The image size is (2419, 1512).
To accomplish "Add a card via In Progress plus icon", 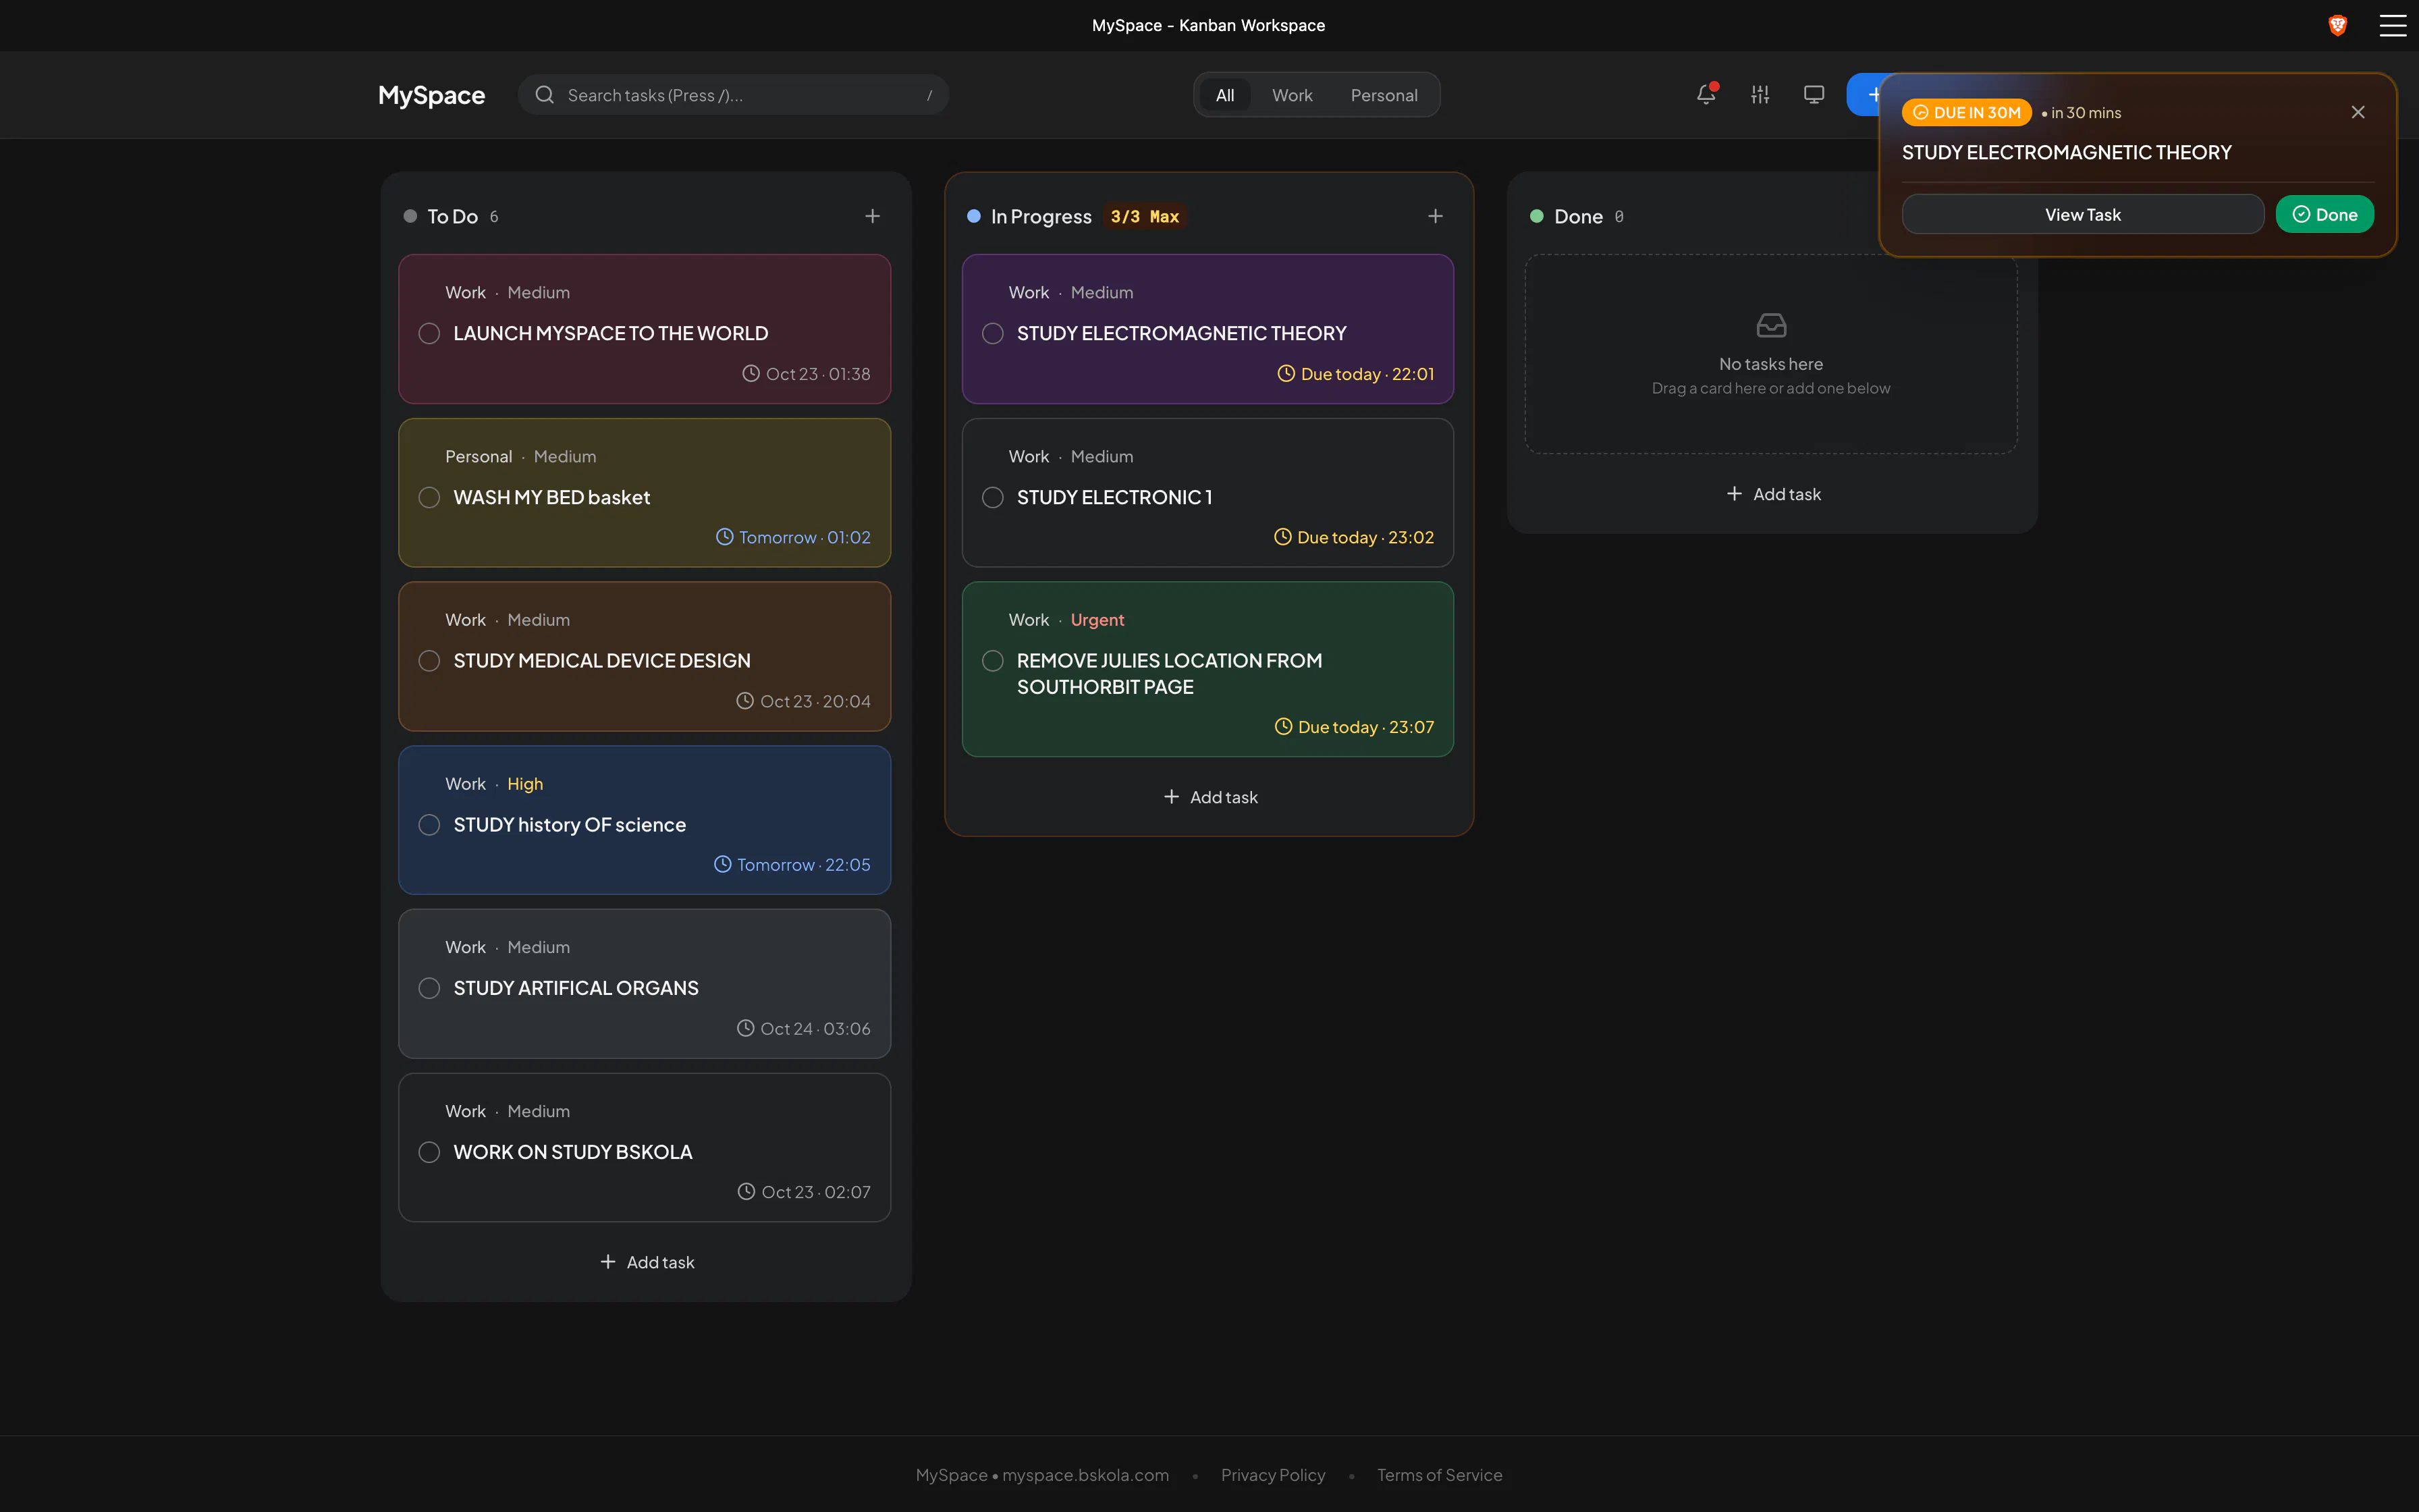I will (1436, 216).
